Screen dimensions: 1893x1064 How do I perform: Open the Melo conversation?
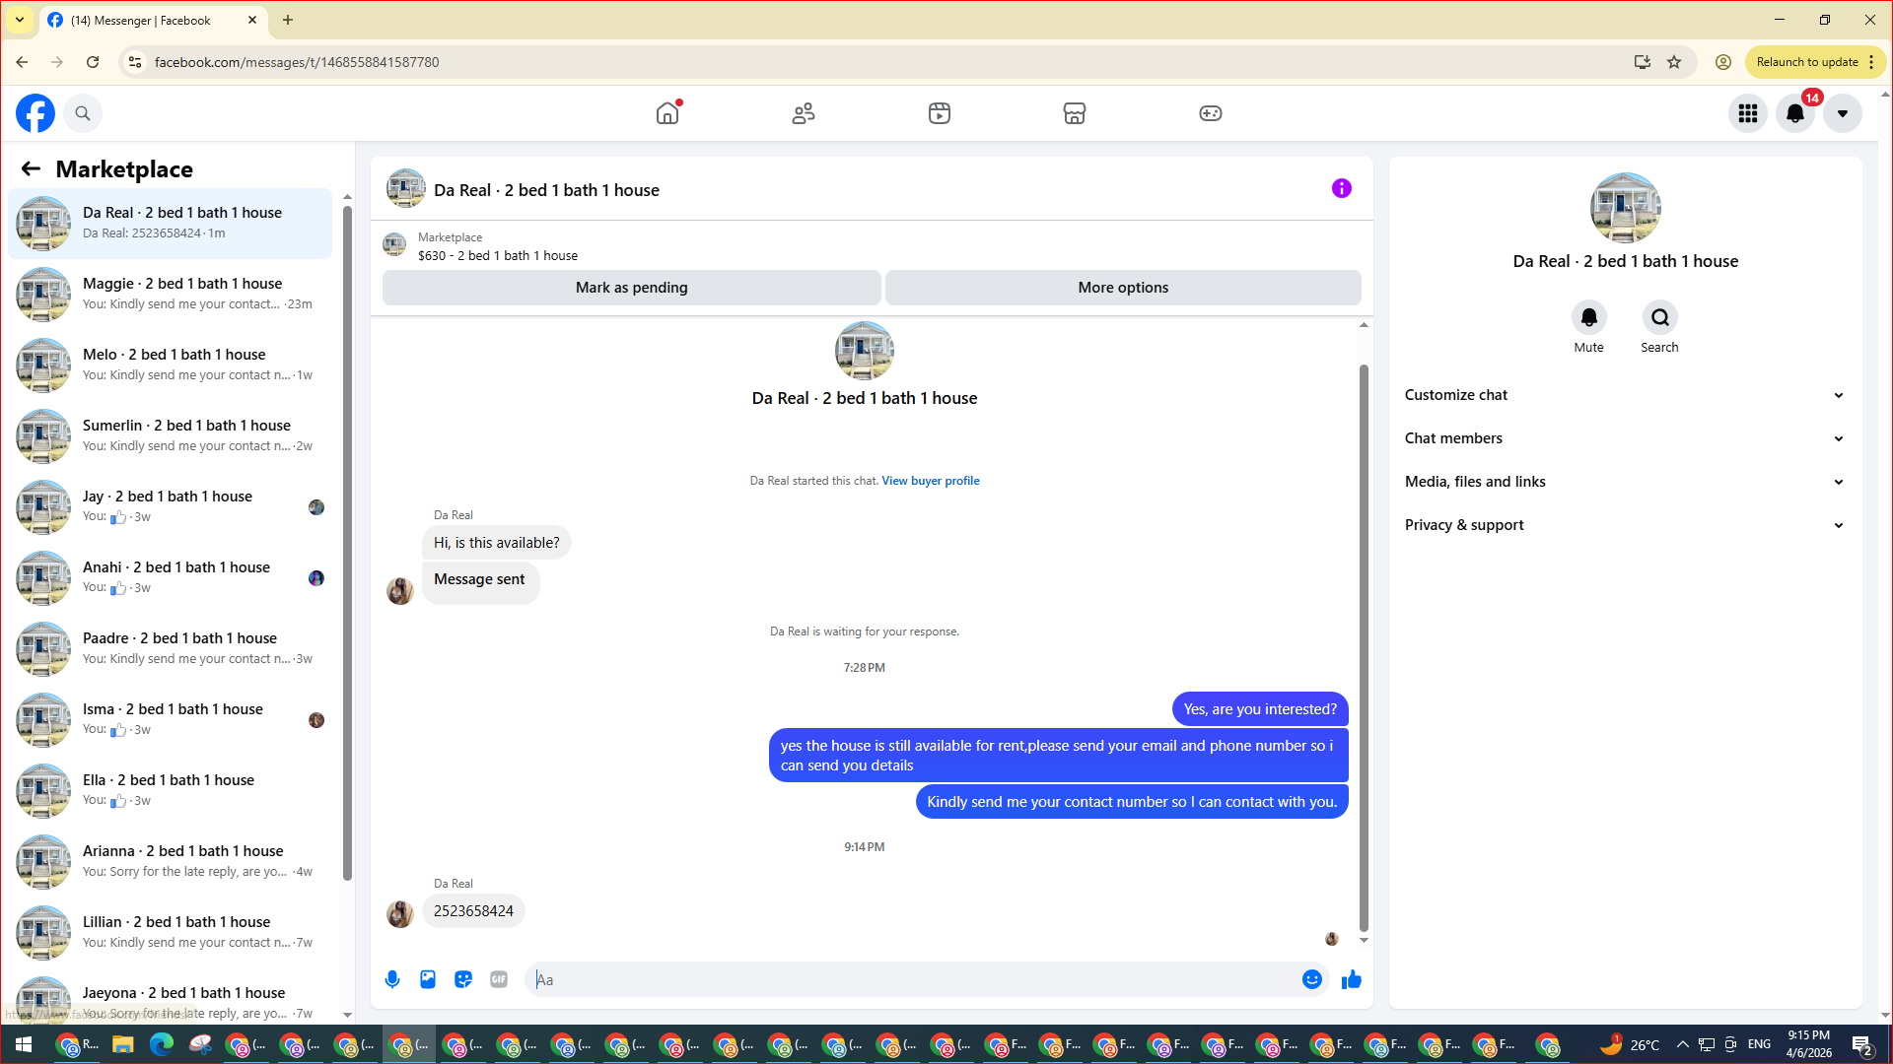click(x=171, y=366)
